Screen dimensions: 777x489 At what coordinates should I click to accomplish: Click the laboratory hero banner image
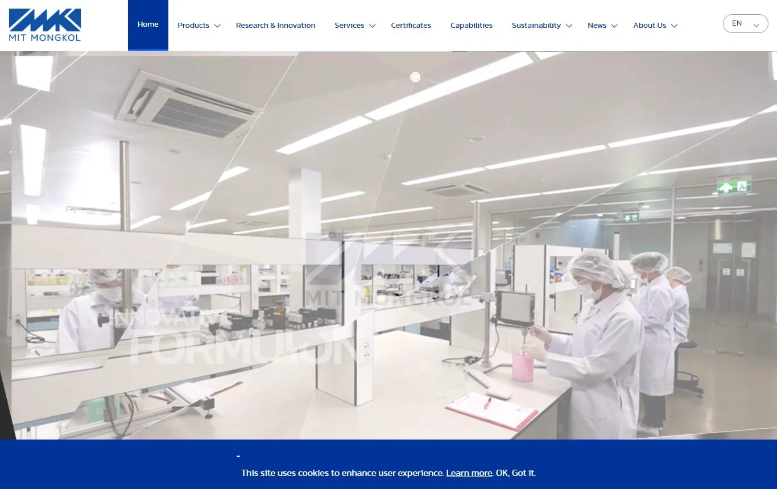[388, 245]
